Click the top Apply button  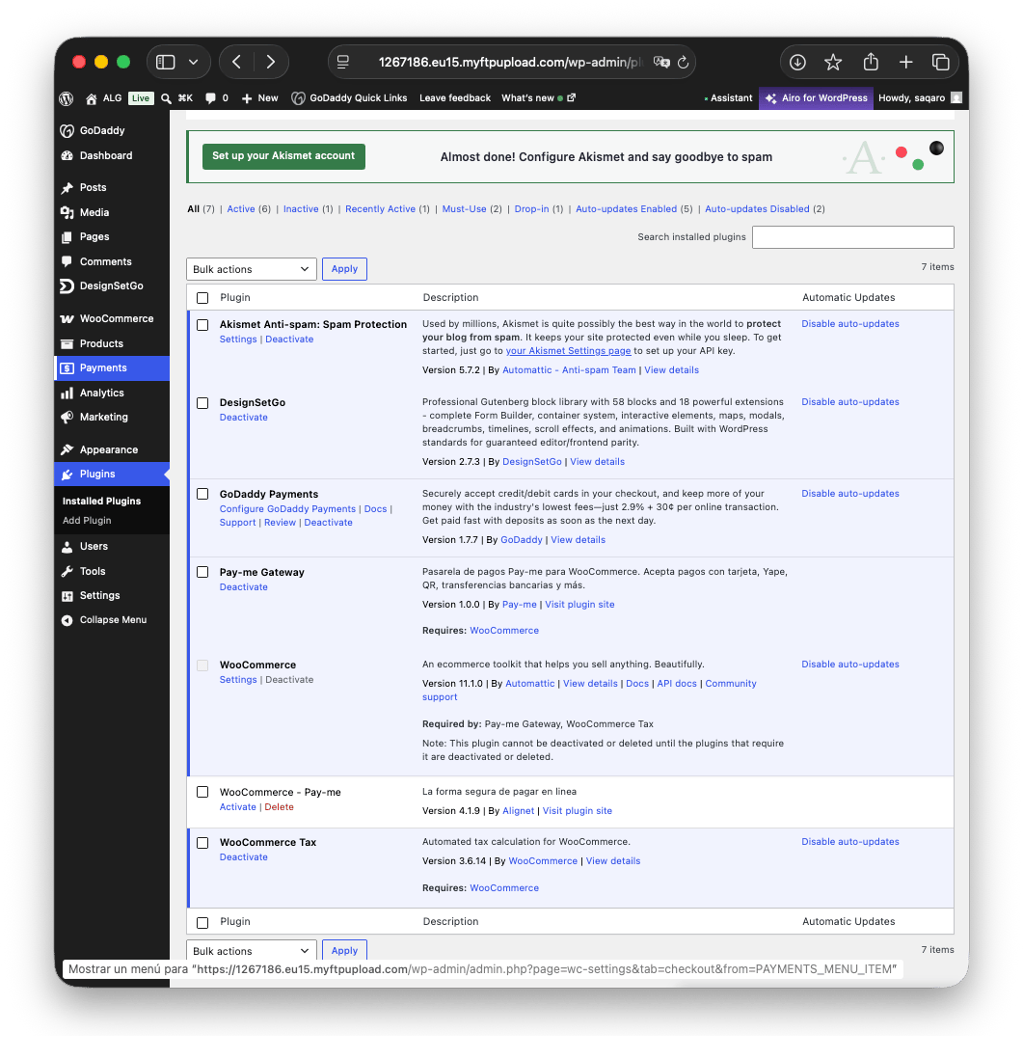click(344, 269)
